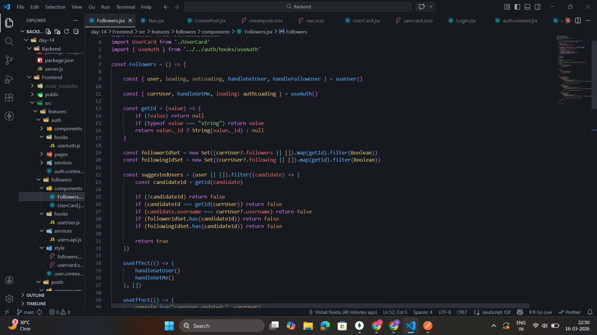The height and width of the screenshot is (335, 597).
Task: Switch to the Nav.jsx tab
Action: [x=156, y=21]
